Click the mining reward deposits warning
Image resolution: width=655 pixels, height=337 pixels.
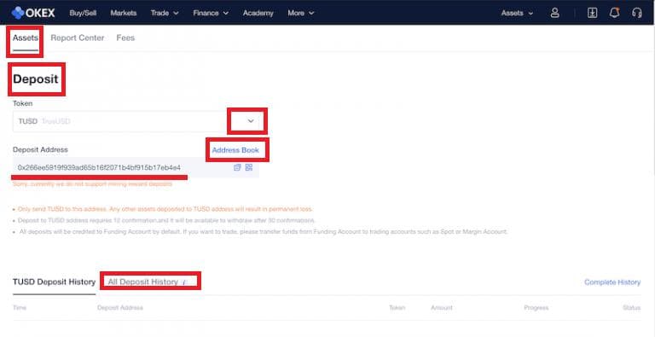click(x=92, y=184)
